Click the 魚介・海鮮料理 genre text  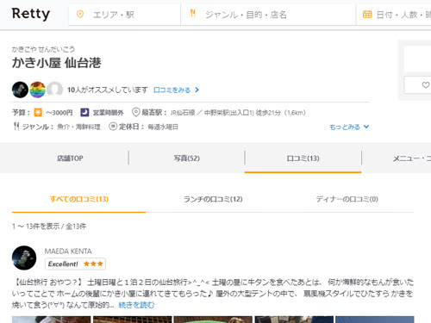(78, 127)
